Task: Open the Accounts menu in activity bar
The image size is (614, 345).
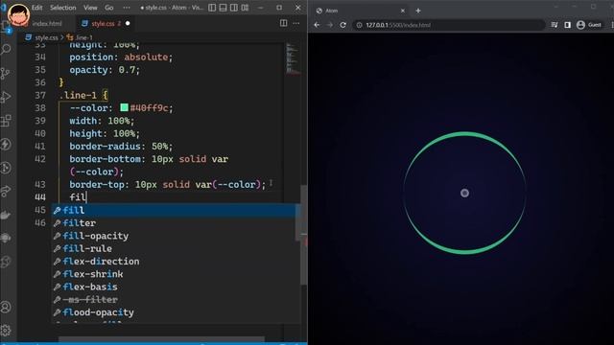Action: 6,308
